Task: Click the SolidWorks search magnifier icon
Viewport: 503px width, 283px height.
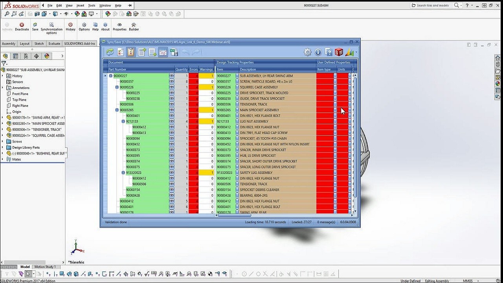Action: tap(457, 6)
